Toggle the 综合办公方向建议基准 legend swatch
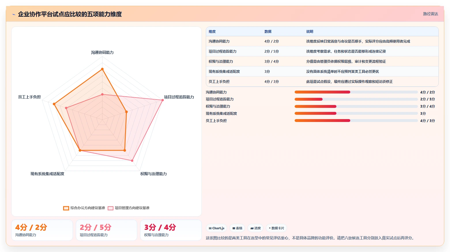 coord(66,208)
